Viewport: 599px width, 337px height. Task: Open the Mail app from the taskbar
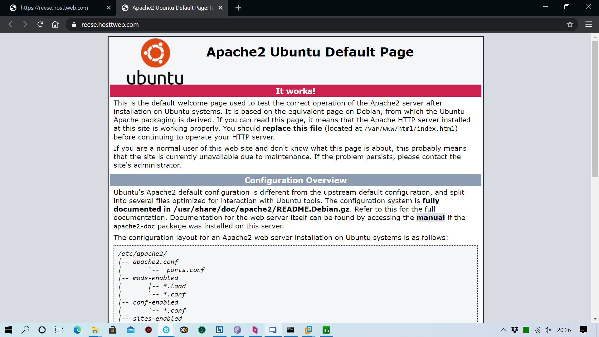pyautogui.click(x=131, y=330)
